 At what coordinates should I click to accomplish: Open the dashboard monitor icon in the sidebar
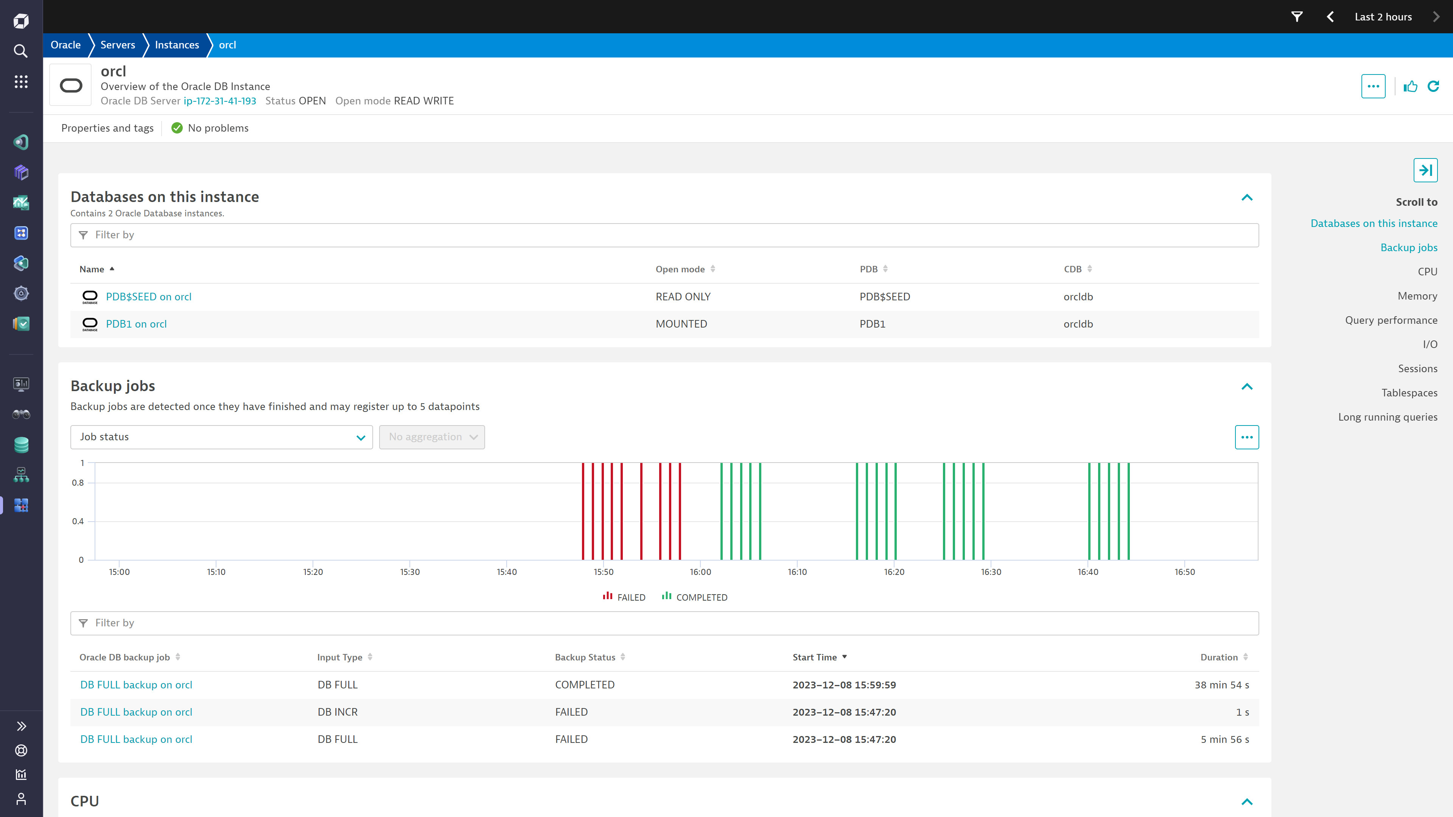[21, 385]
